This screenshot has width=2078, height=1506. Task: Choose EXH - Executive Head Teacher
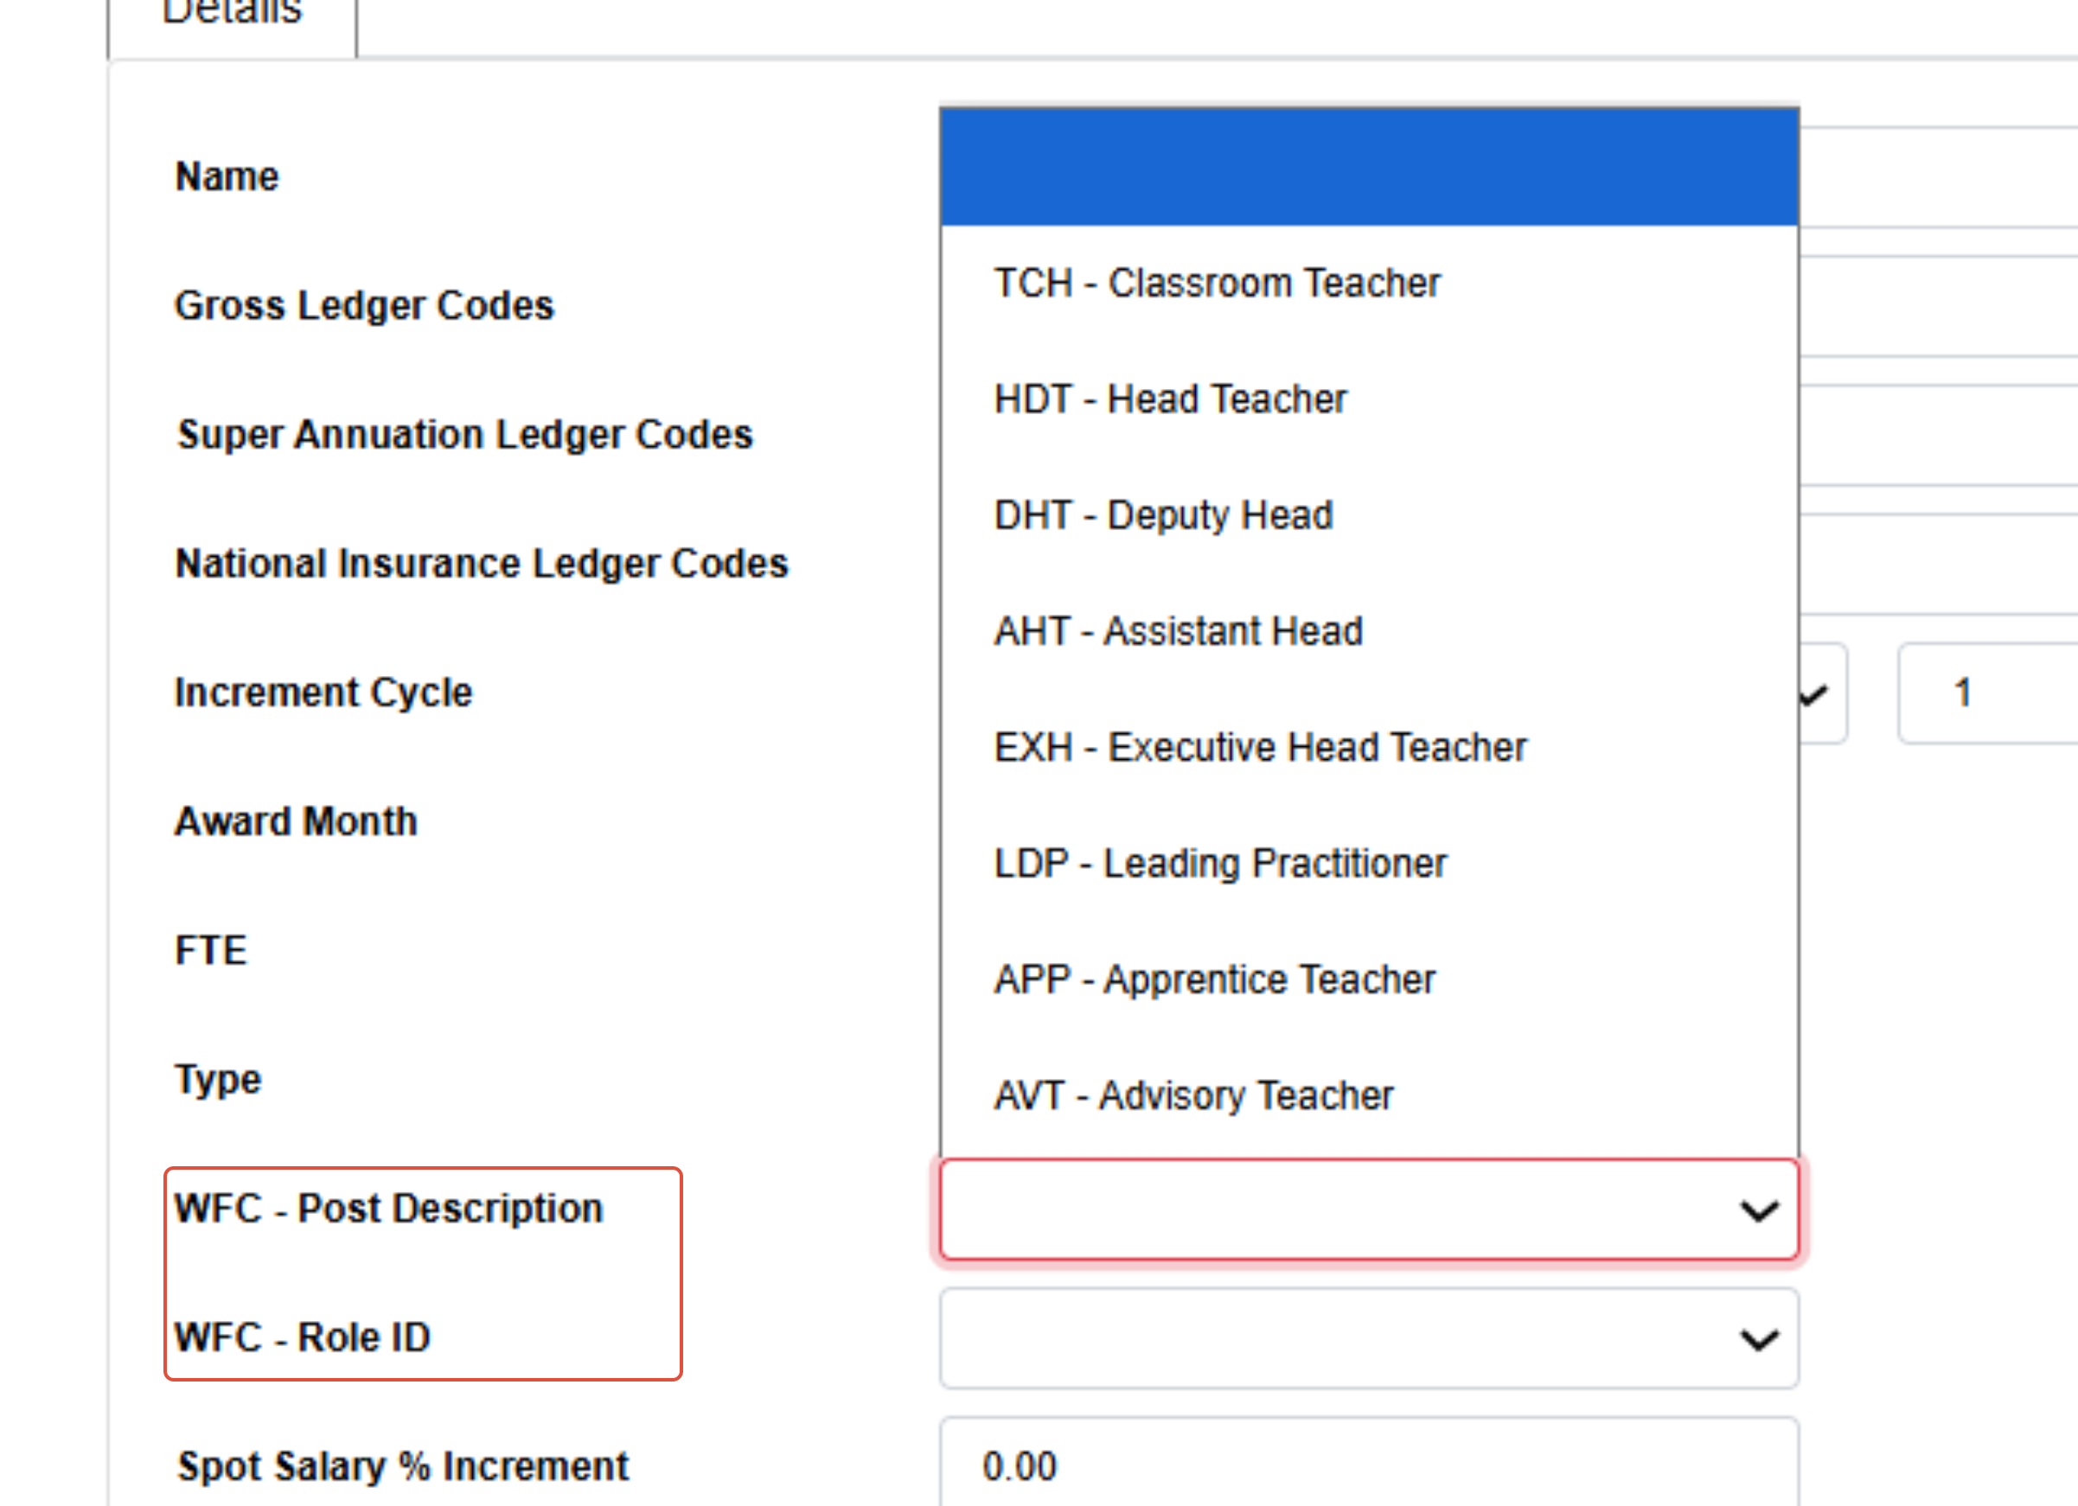1260,748
